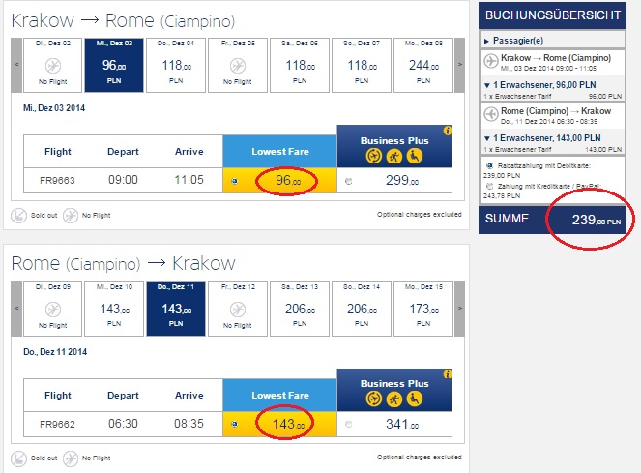This screenshot has height=473, width=641.
Task: Click the previous-week arrow for Krakow → Rome dates
Action: [x=16, y=65]
